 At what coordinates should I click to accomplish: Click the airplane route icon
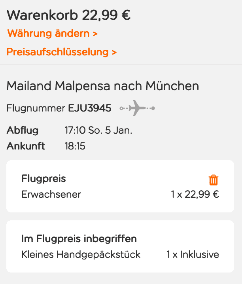(x=137, y=108)
